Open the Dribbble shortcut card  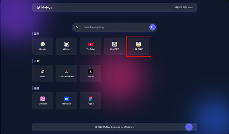pos(42,100)
